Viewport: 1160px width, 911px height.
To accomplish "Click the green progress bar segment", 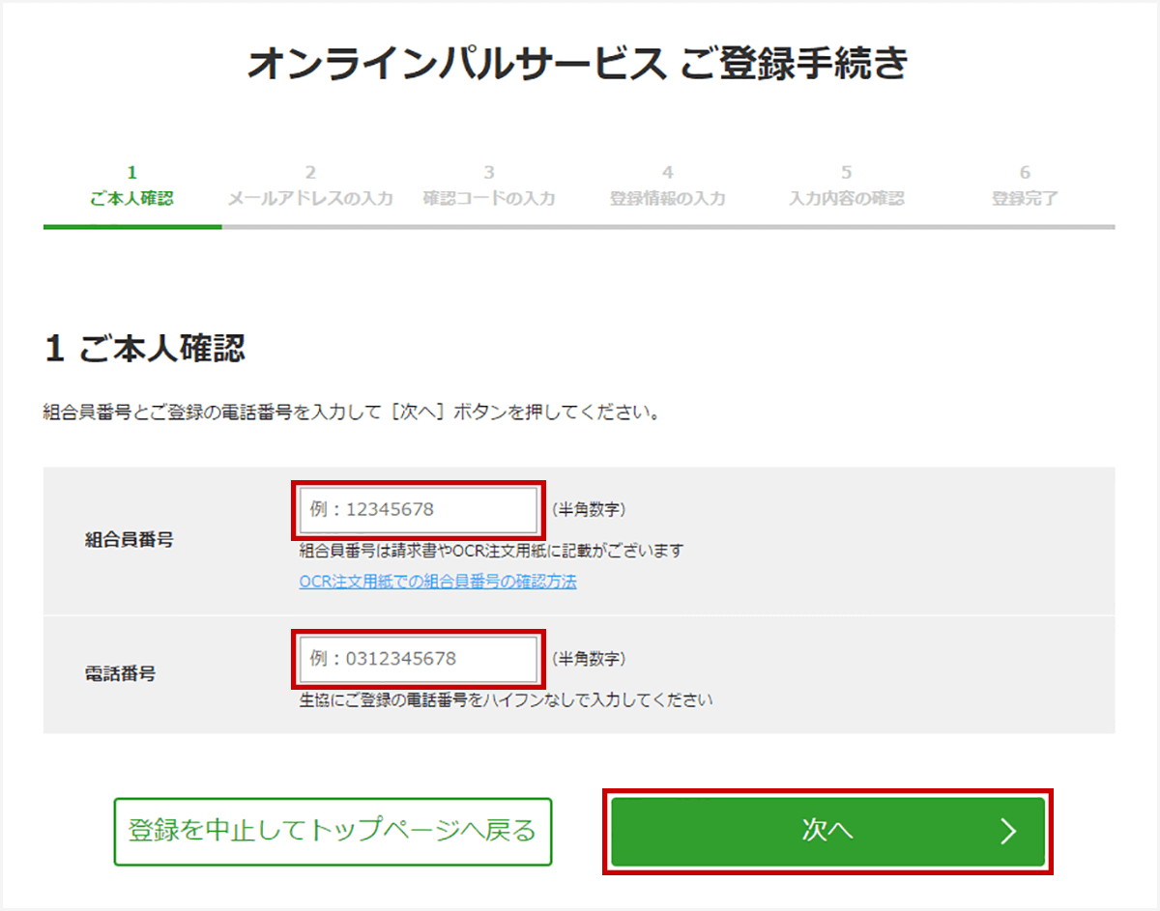I will click(132, 227).
